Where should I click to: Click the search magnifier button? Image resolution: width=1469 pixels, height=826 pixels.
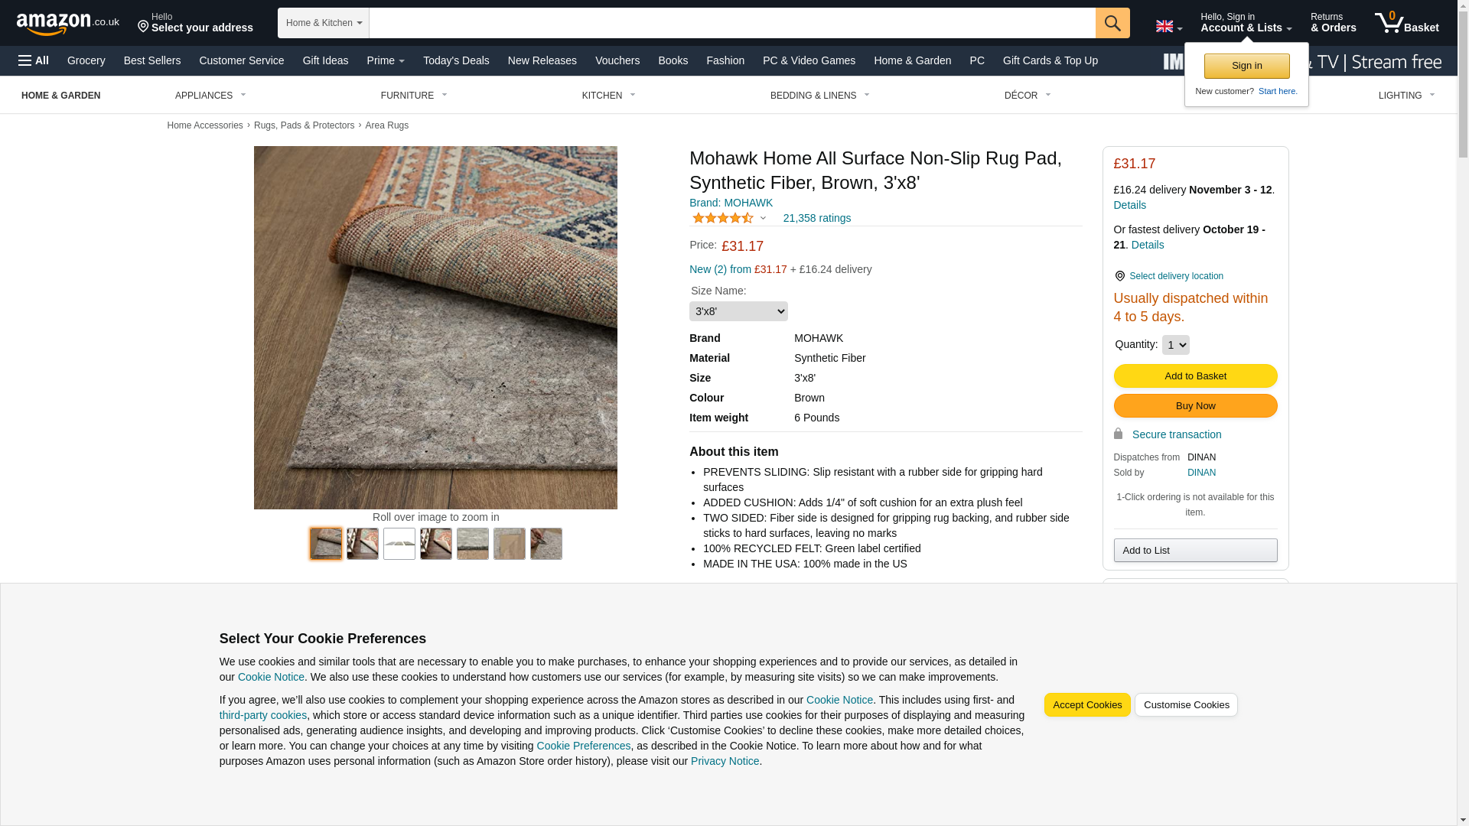pyautogui.click(x=1112, y=23)
